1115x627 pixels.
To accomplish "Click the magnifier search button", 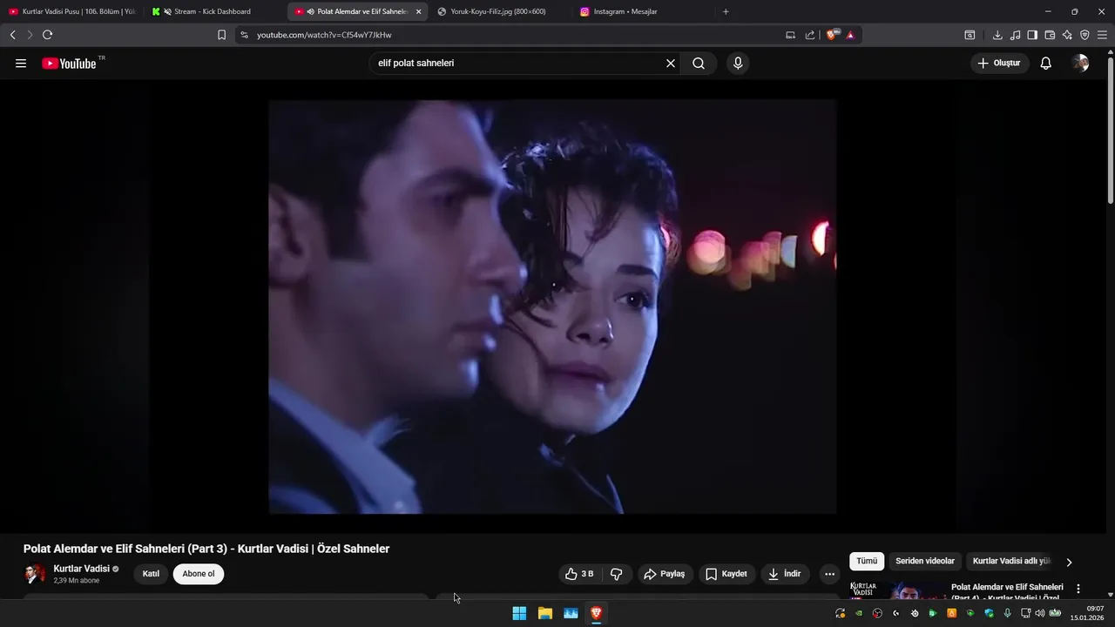I will point(699,64).
